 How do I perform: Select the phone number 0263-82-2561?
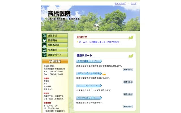click(x=56, y=71)
